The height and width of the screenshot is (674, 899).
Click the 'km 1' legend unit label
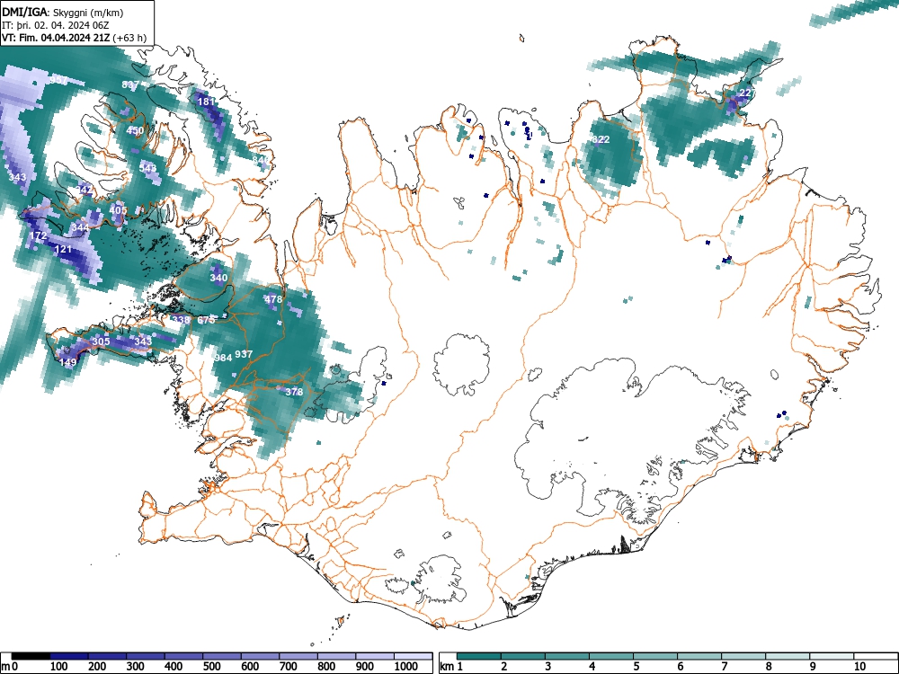pyautogui.click(x=451, y=667)
